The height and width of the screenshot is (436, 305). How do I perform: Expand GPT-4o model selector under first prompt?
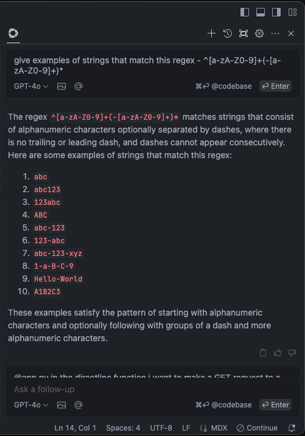click(x=31, y=86)
